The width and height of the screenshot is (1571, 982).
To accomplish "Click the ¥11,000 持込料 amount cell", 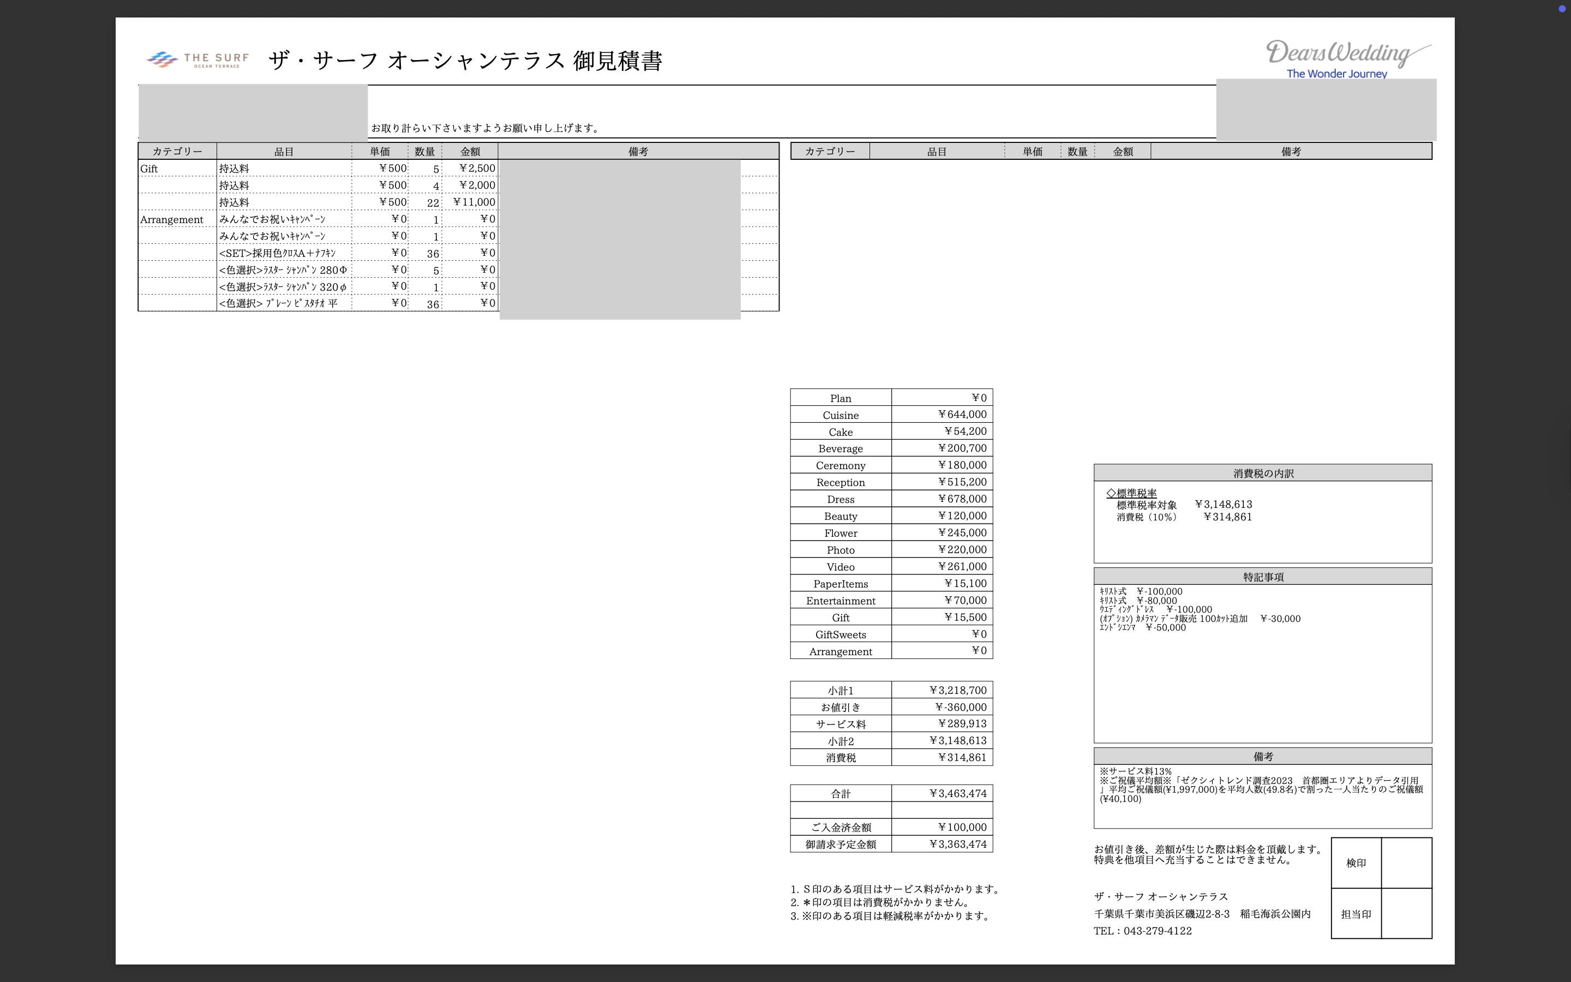I will click(475, 202).
